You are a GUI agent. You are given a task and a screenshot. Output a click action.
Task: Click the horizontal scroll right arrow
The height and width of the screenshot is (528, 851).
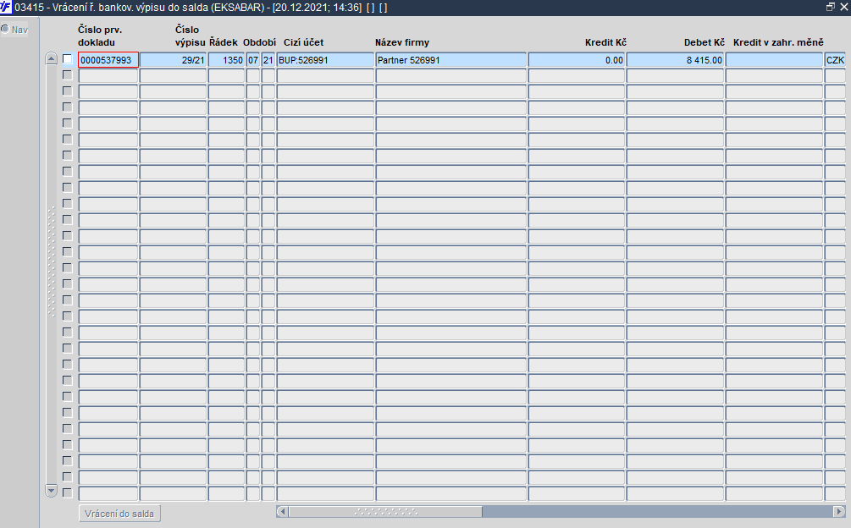point(839,512)
